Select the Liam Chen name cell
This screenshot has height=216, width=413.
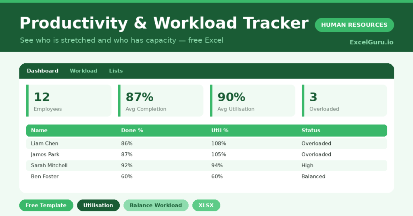(x=44, y=143)
